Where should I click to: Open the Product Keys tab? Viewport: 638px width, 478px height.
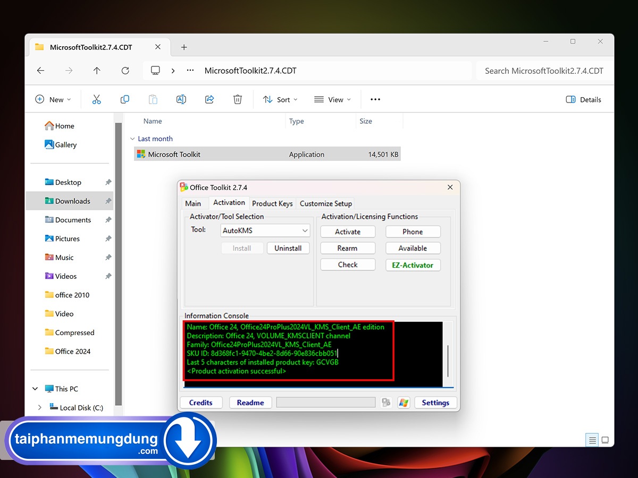(x=272, y=203)
